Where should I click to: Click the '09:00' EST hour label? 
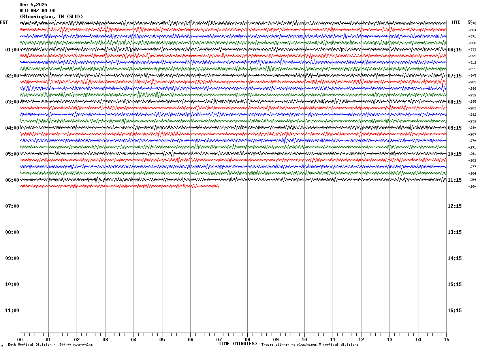[12, 258]
